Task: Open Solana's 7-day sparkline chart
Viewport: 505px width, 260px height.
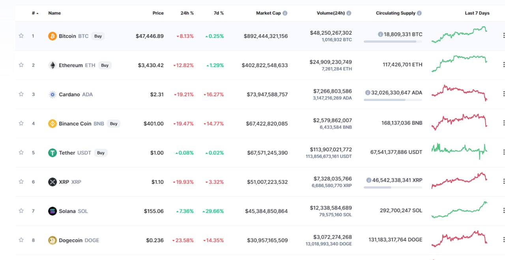Action: 459,210
